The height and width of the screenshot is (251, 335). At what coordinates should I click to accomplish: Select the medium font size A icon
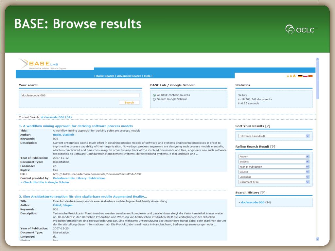tap(291, 76)
